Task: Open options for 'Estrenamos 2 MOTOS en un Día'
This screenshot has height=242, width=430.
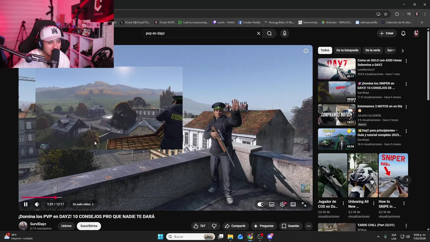Action: pyautogui.click(x=406, y=107)
